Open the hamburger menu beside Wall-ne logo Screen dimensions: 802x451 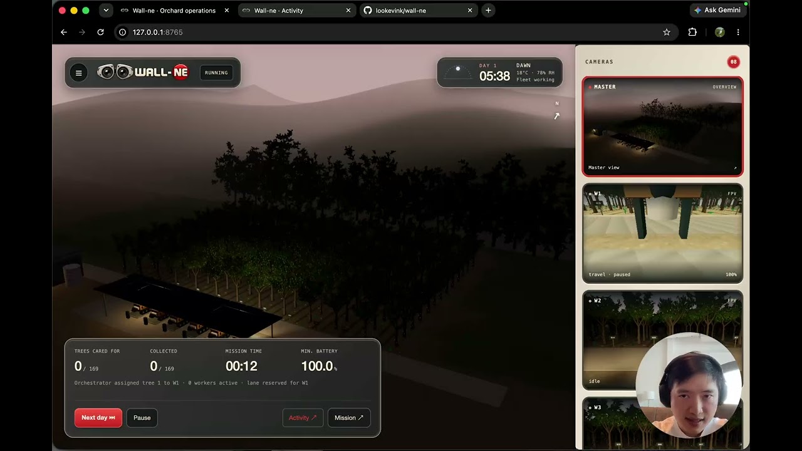[x=79, y=73]
